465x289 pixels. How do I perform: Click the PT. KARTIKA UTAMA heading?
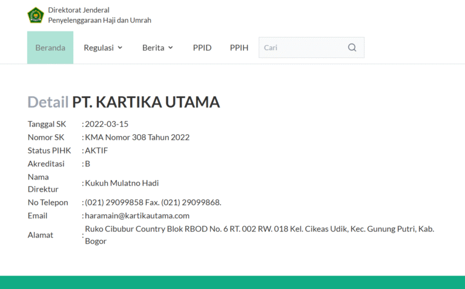click(146, 102)
